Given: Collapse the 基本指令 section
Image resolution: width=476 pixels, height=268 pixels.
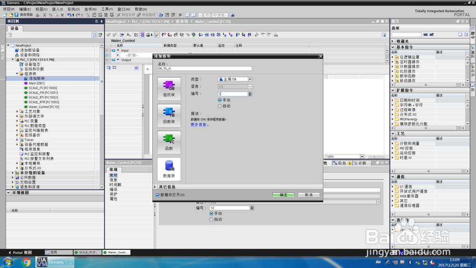Looking at the screenshot, I should pyautogui.click(x=393, y=47).
